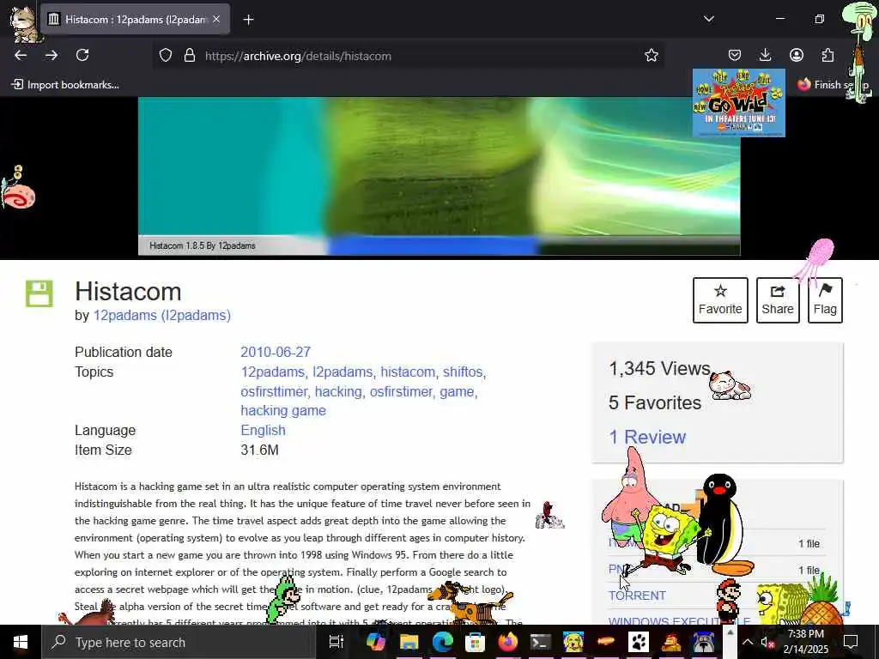Screen dimensions: 879x659
Task: Click the 31.6M item size value
Action: tap(259, 450)
